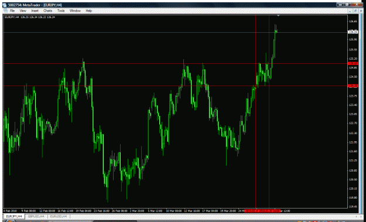Click the MetaTrader icon in the title bar

point(5,5)
